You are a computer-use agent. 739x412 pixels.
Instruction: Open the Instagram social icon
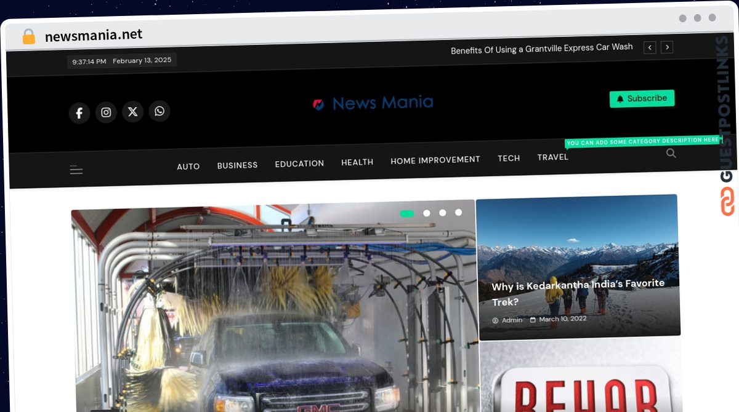point(106,113)
